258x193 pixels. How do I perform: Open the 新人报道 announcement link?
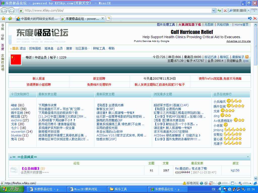click(39, 79)
